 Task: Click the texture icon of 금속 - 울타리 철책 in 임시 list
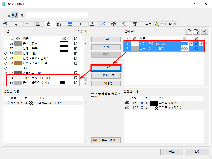point(196,48)
